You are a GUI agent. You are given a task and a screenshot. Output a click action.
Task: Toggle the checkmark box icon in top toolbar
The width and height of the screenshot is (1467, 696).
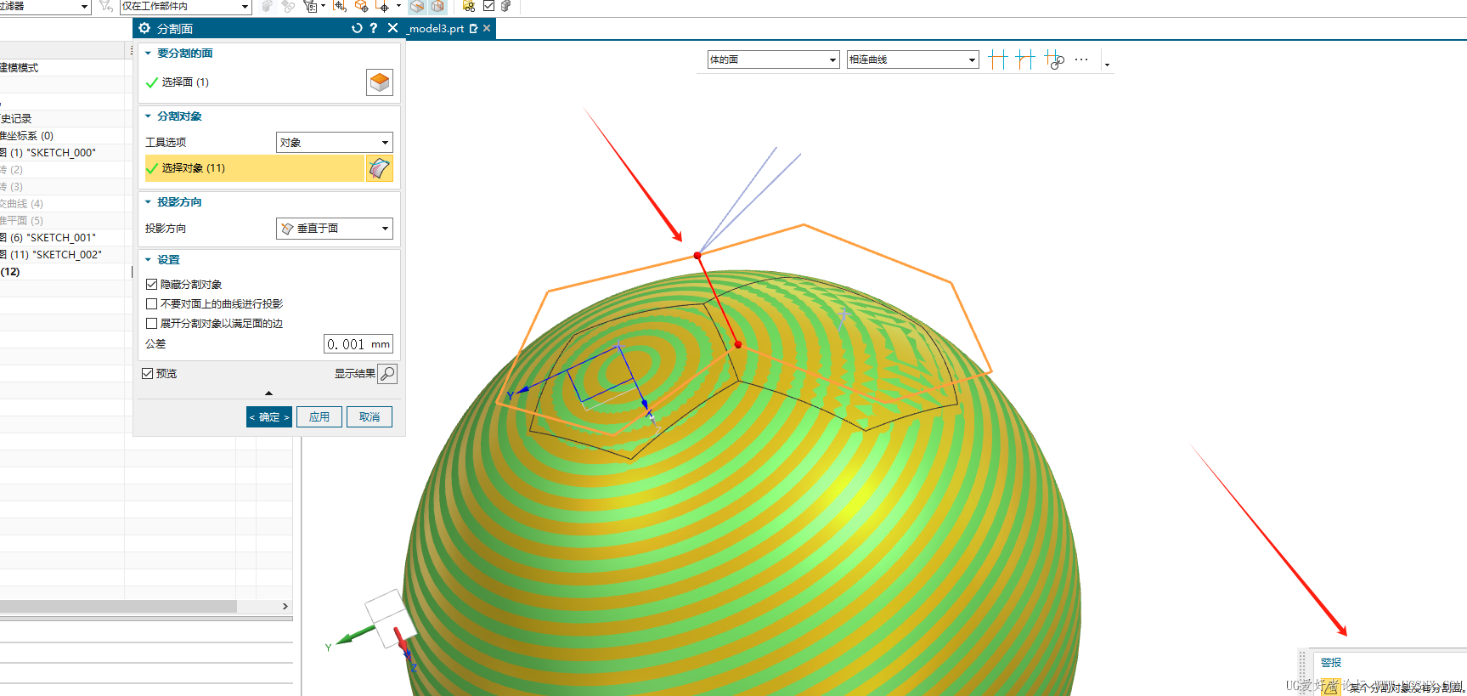coord(488,6)
